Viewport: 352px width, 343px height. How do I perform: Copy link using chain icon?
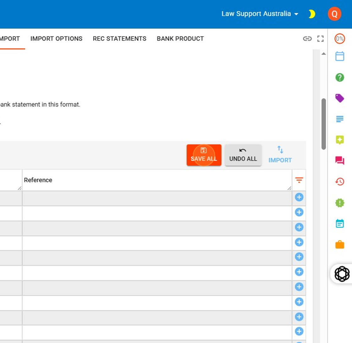pyautogui.click(x=307, y=39)
